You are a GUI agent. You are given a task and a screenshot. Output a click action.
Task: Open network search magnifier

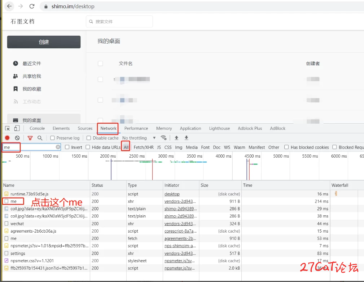(40, 138)
